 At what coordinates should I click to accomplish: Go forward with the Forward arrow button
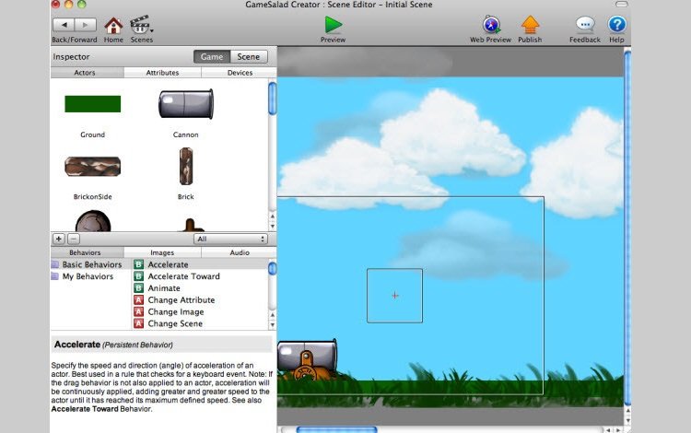(86, 25)
